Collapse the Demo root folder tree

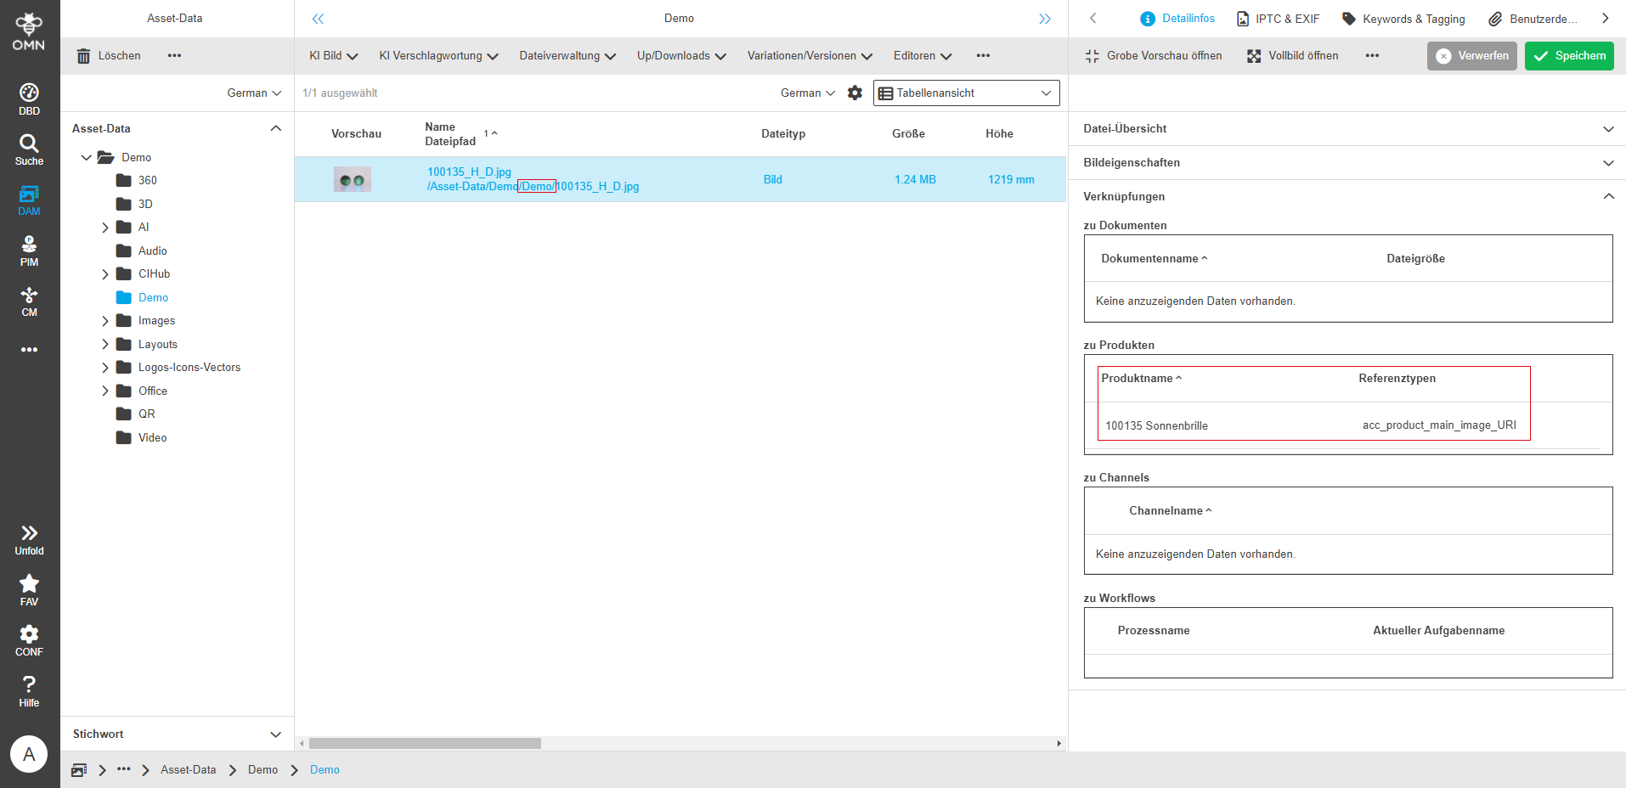[87, 158]
